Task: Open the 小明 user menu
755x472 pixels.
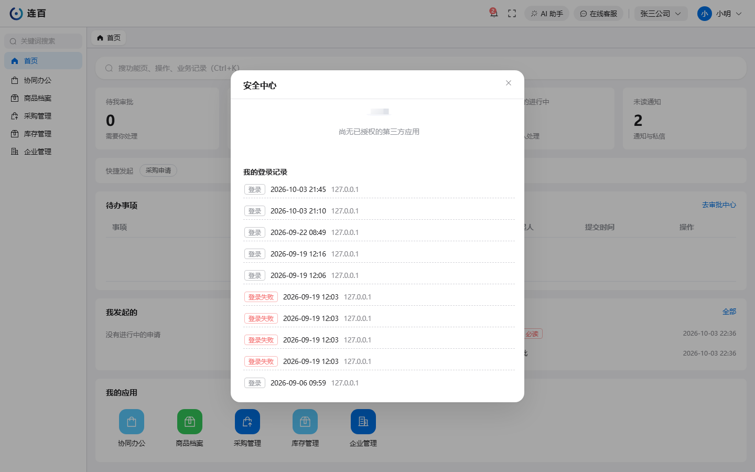Action: 720,14
